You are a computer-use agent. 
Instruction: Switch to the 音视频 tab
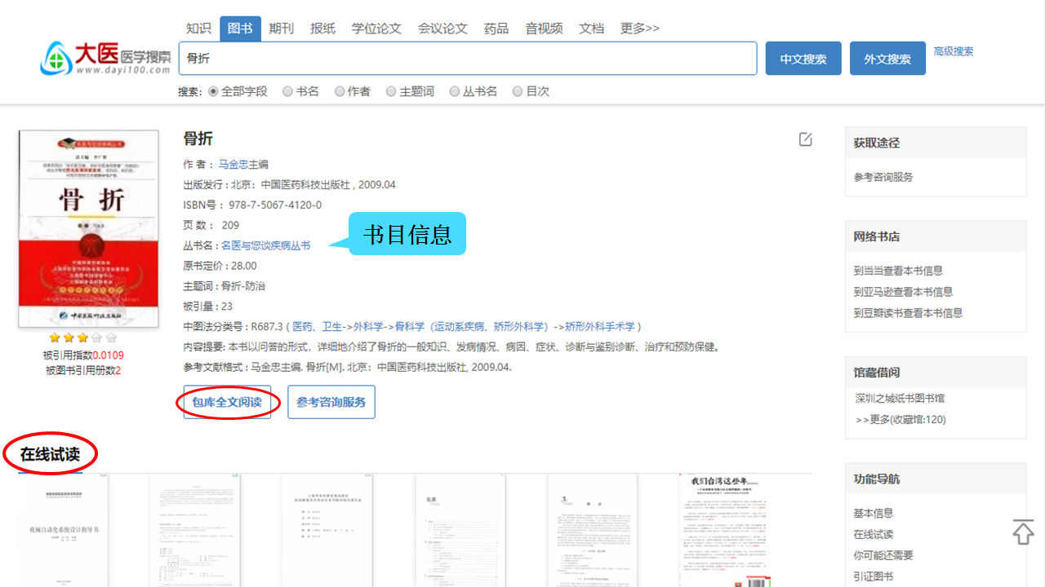(x=544, y=29)
